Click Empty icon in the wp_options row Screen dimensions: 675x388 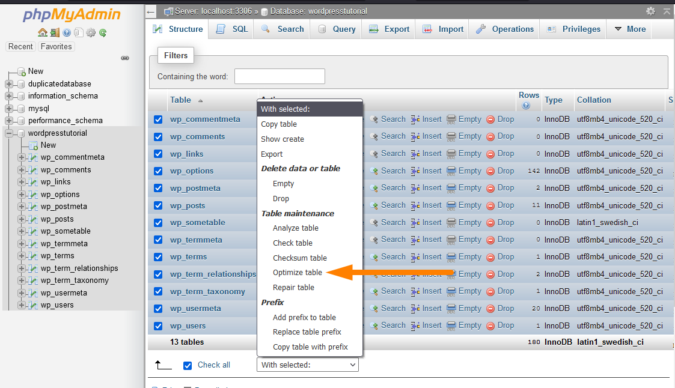coord(451,171)
